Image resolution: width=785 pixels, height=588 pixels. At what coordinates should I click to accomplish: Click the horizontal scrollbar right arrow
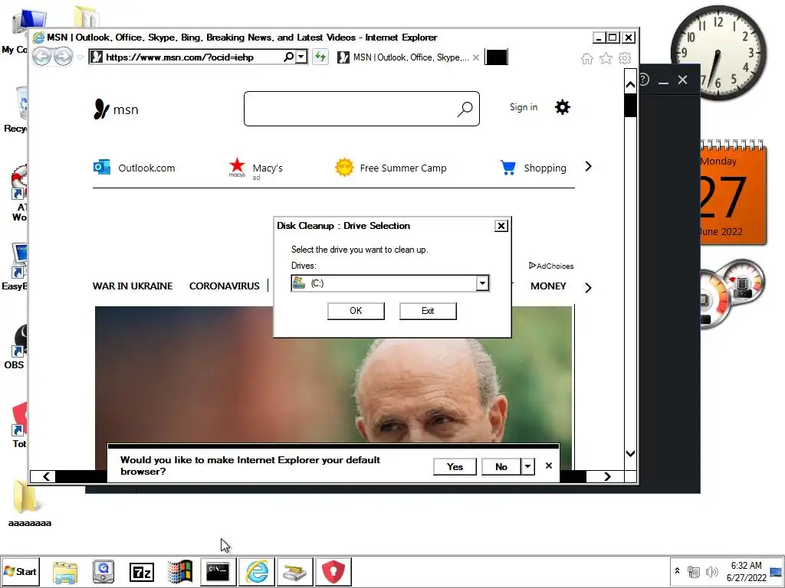click(x=607, y=476)
